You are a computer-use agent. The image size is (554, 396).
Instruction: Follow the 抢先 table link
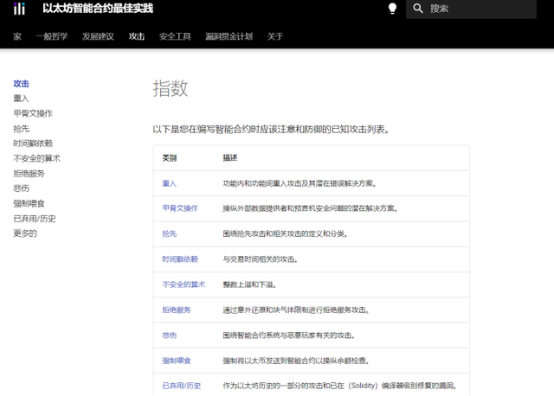pyautogui.click(x=170, y=234)
